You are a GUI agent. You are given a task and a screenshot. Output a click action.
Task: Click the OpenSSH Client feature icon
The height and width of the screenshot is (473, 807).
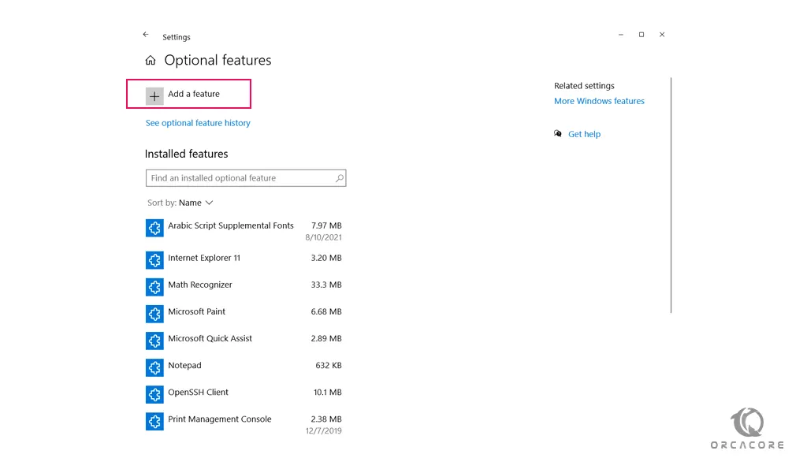[x=154, y=393]
